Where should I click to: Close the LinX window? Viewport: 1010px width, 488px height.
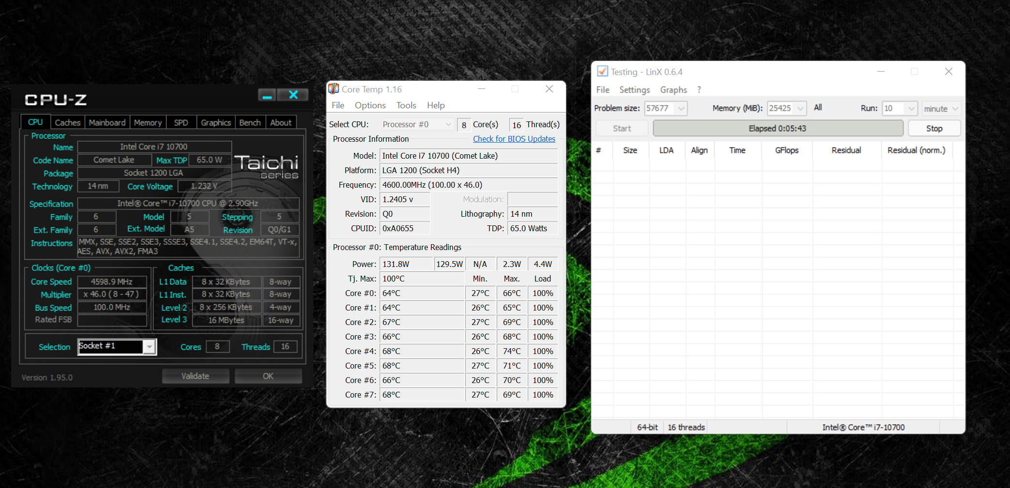pos(949,72)
